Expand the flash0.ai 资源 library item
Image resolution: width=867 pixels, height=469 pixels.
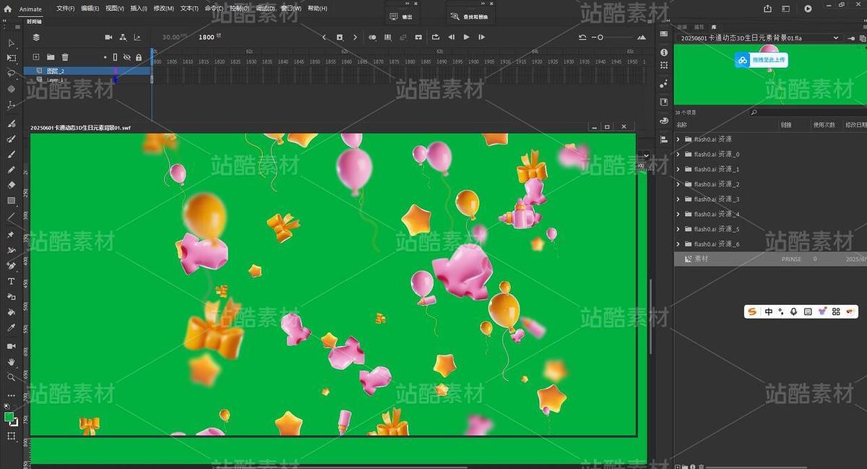[x=678, y=139]
